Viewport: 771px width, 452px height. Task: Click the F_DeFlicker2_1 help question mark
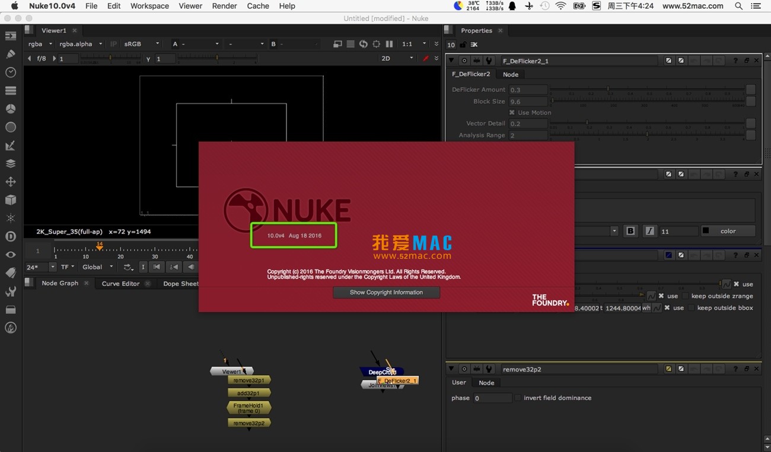[735, 60]
